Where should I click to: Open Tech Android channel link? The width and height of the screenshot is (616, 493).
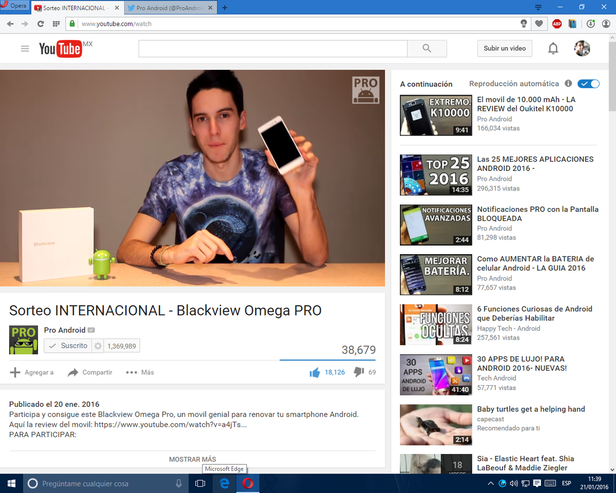[496, 378]
